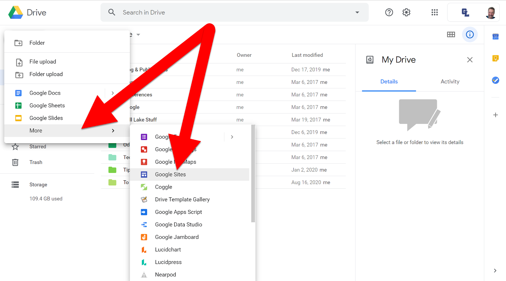Open Google Tasks side panel icon
The width and height of the screenshot is (506, 281).
pos(496,80)
